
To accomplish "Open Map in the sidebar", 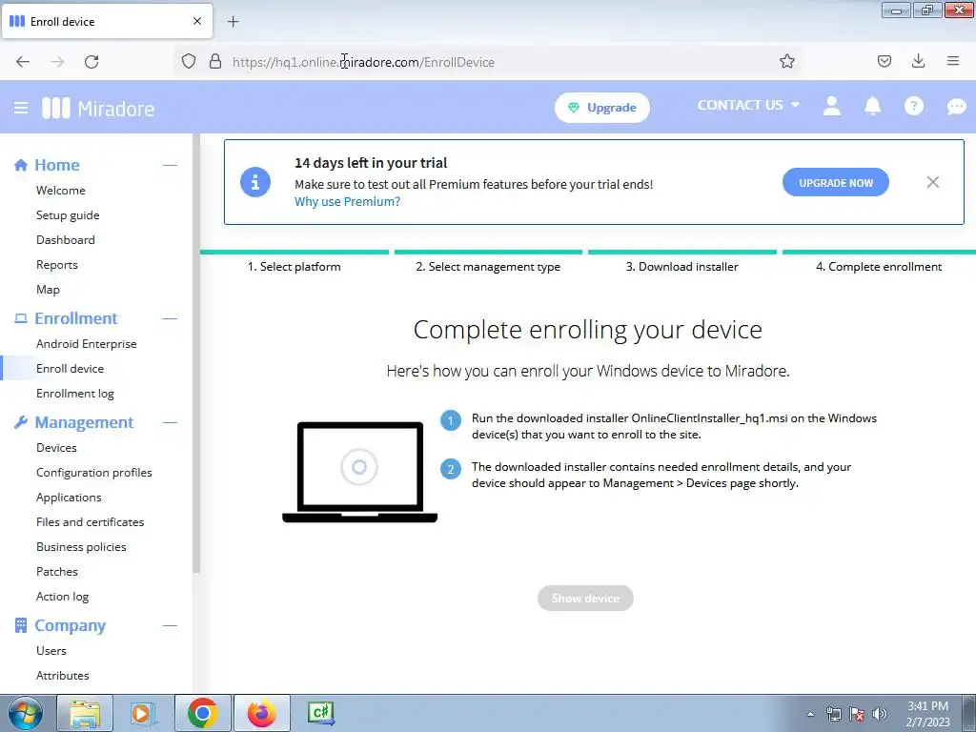I will [48, 290].
